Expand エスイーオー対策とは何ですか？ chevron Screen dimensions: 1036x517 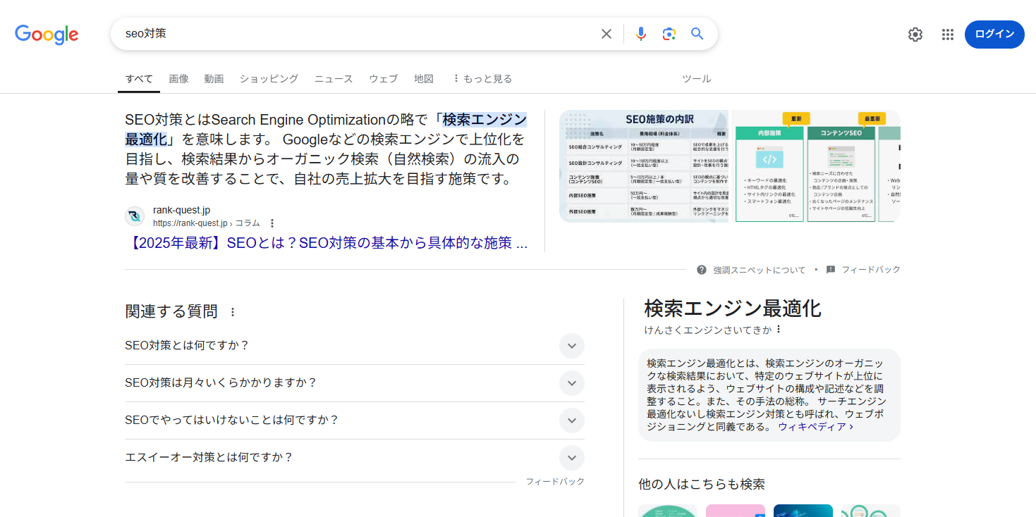coord(572,458)
